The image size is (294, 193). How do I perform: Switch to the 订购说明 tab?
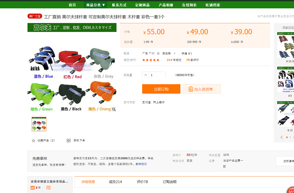170,182
